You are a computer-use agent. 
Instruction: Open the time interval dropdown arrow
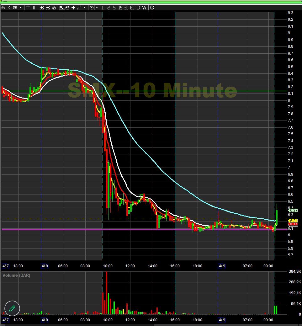[x=97, y=8]
